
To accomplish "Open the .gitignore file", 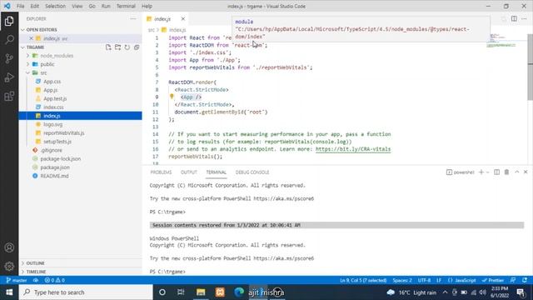I will pos(51,150).
